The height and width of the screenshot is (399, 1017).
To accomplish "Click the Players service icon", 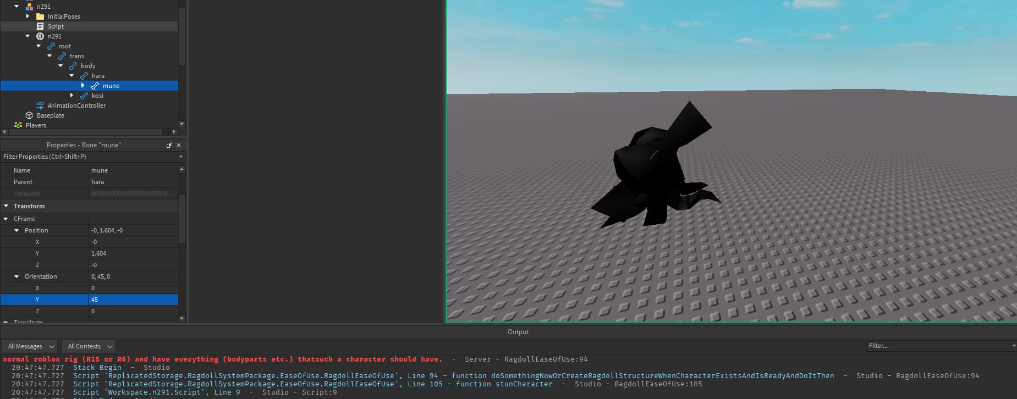I will tap(18, 125).
